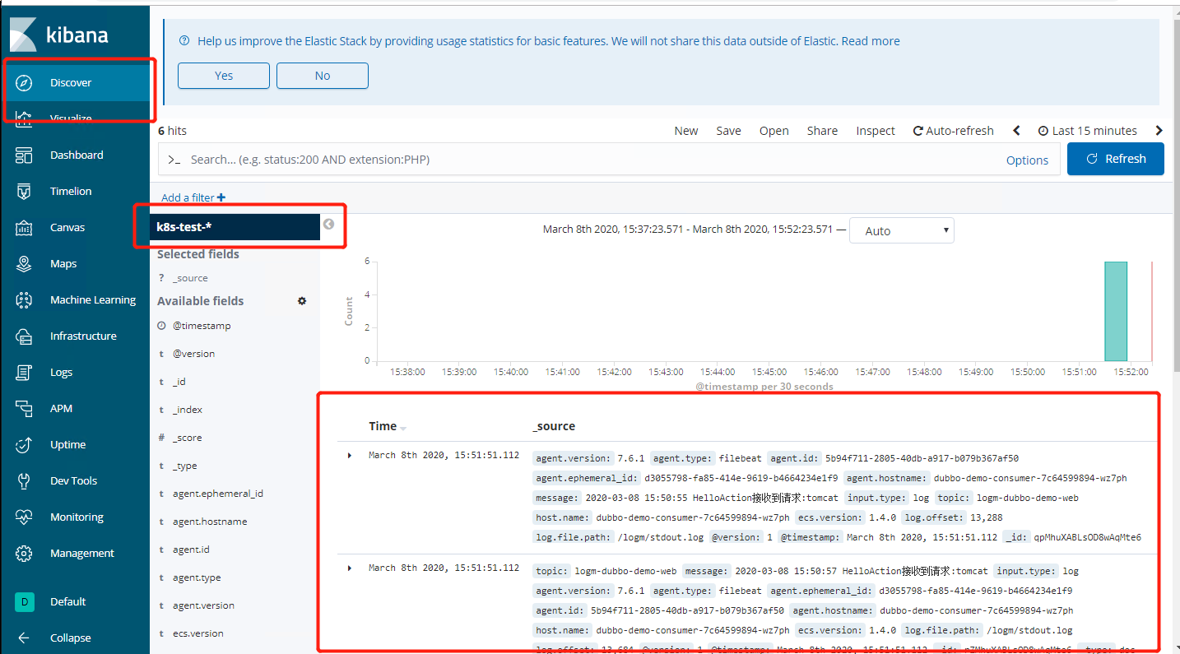Open Dashboard menu item
The image size is (1180, 654).
77,155
